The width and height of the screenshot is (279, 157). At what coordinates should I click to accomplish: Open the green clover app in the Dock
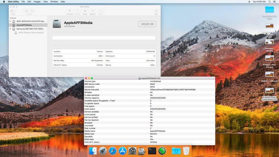tap(162, 151)
